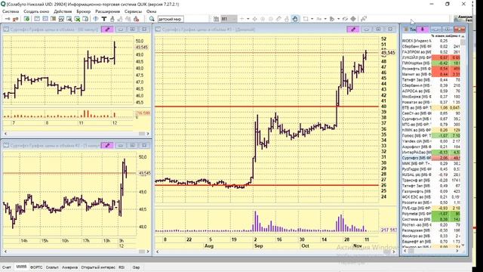Switch to the ММВБ tab
483x272 pixels.
[21, 267]
